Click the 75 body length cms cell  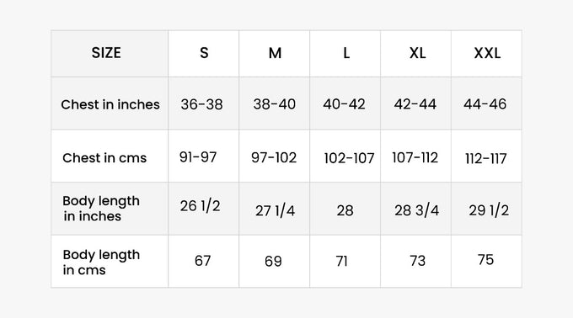[x=485, y=260]
